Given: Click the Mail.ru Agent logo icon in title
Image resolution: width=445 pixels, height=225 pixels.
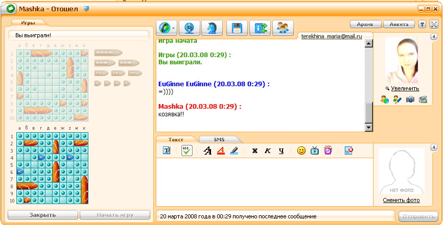Looking at the screenshot, I should (x=11, y=9).
